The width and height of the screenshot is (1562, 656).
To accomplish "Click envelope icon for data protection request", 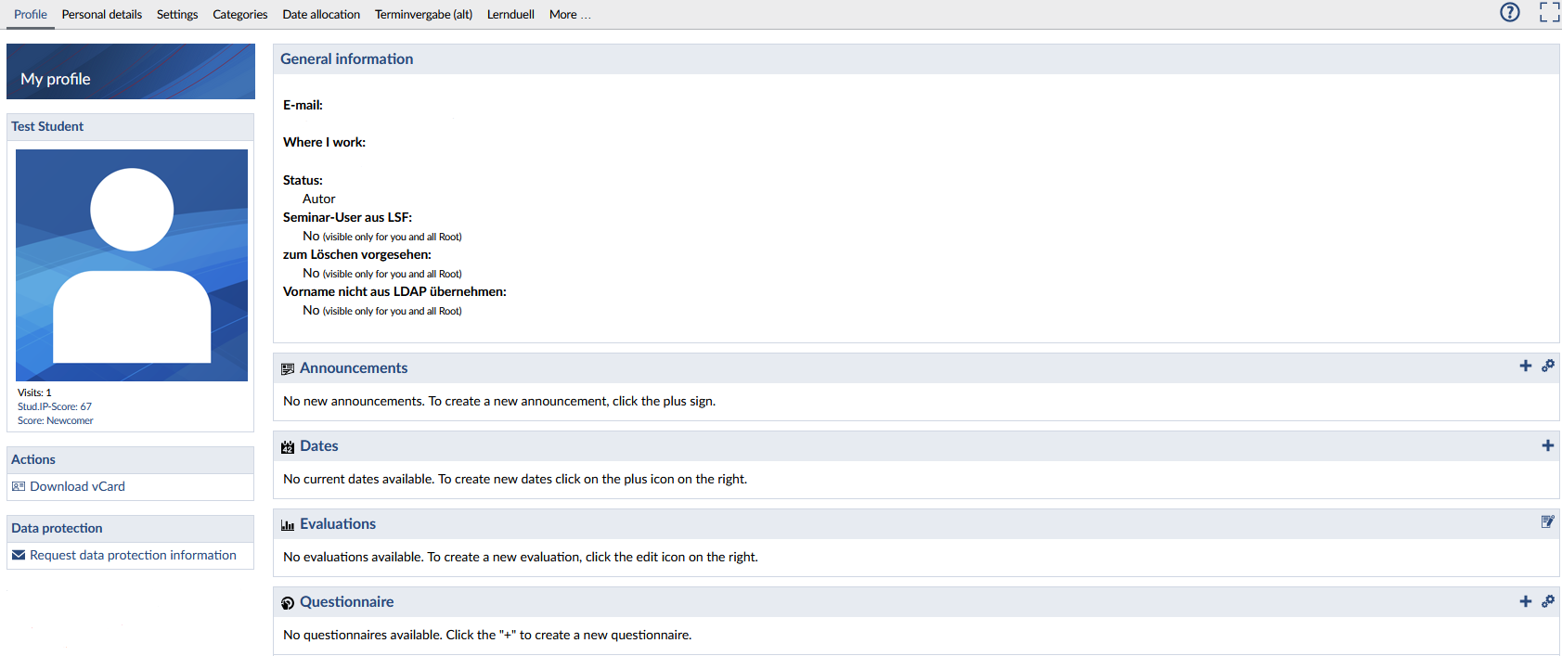I will click(x=19, y=556).
